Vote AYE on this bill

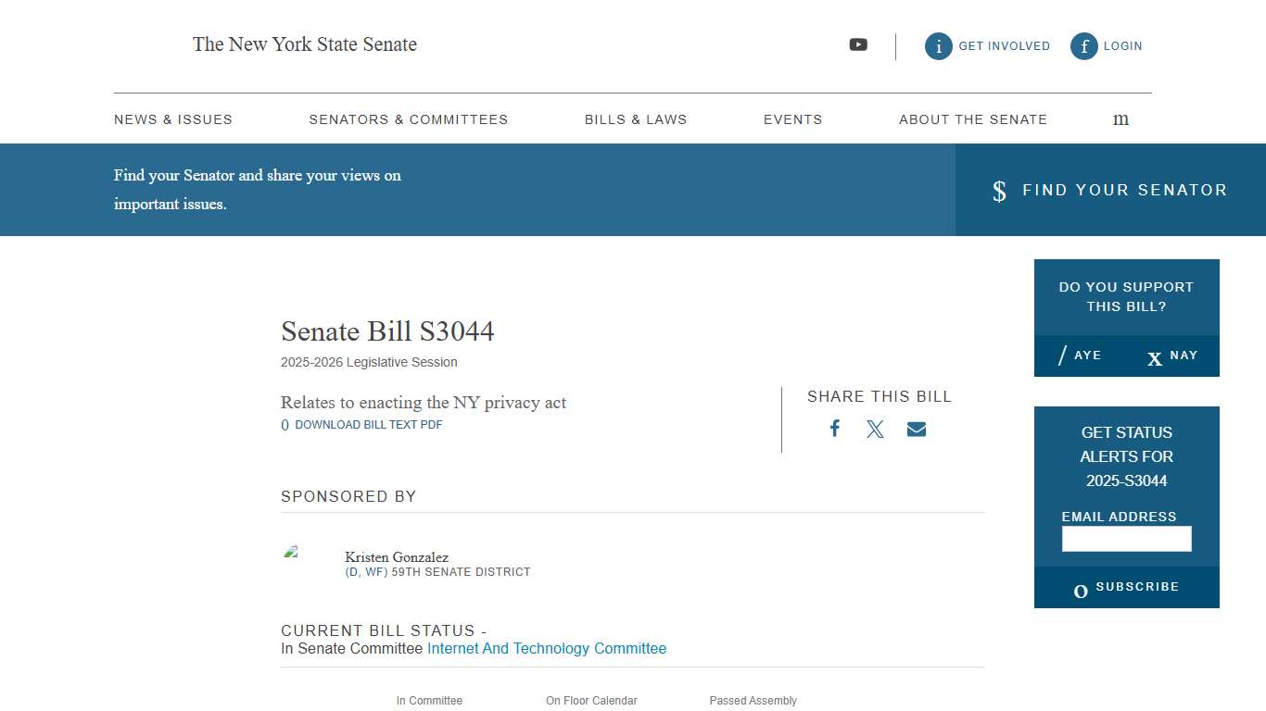click(1081, 355)
